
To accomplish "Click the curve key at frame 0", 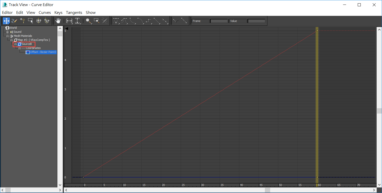I will tap(83, 177).
